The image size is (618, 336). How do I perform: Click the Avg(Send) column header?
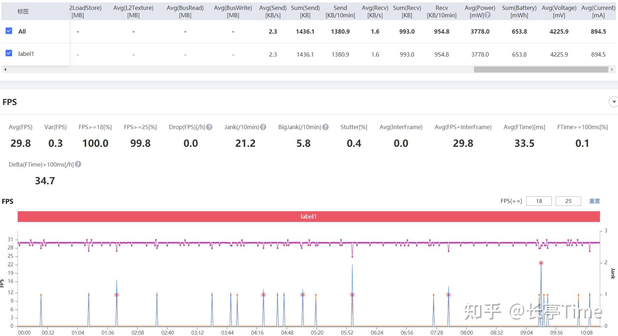pos(273,11)
